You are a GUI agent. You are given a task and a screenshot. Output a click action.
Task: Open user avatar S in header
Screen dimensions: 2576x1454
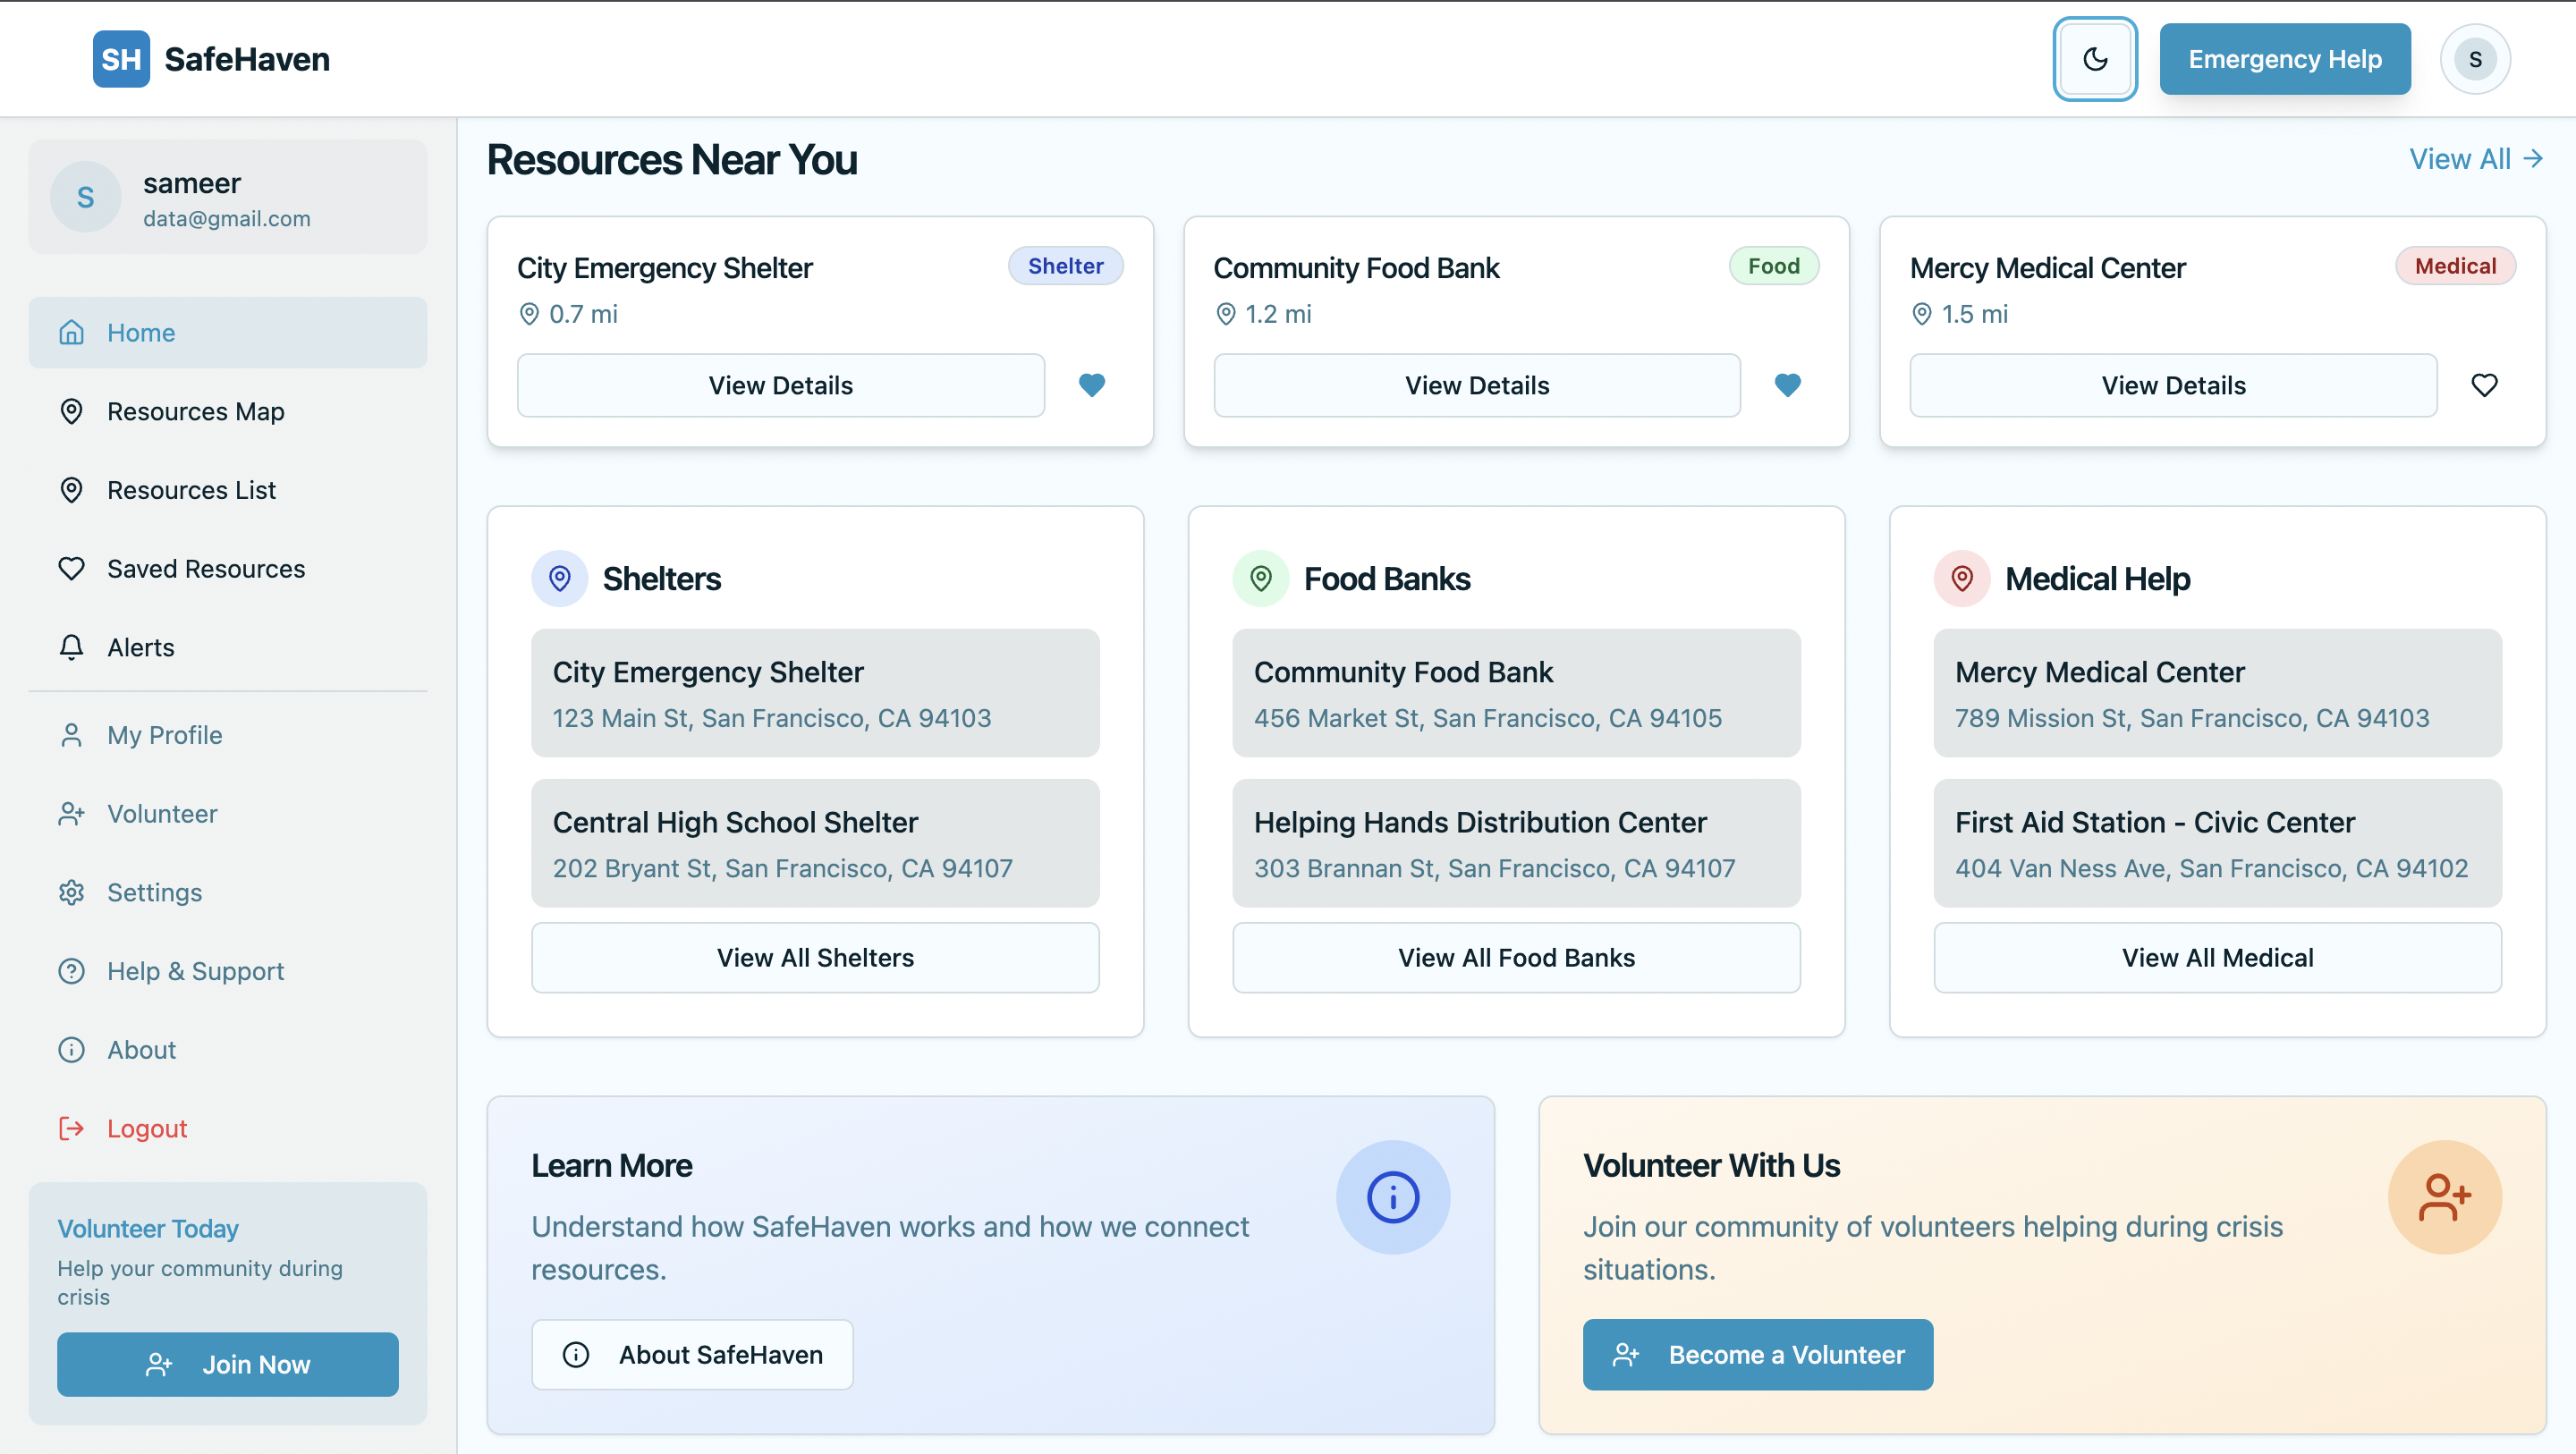pyautogui.click(x=2474, y=59)
